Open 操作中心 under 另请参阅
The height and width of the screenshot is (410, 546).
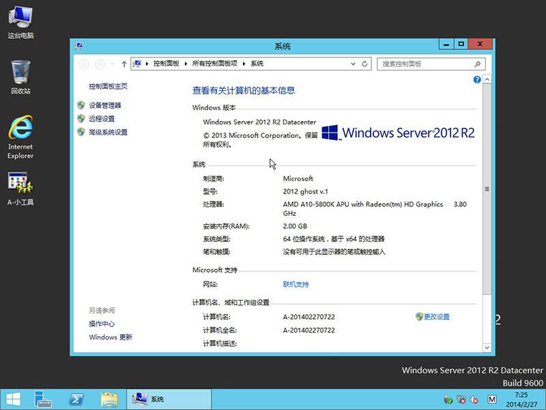coord(102,323)
